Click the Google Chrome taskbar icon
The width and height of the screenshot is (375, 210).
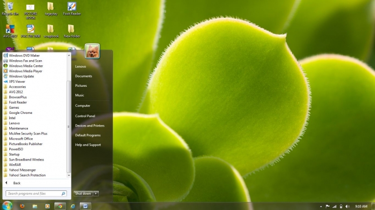pyautogui.click(x=60, y=206)
